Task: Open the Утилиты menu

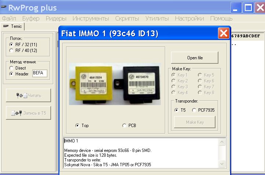Action: point(157,18)
